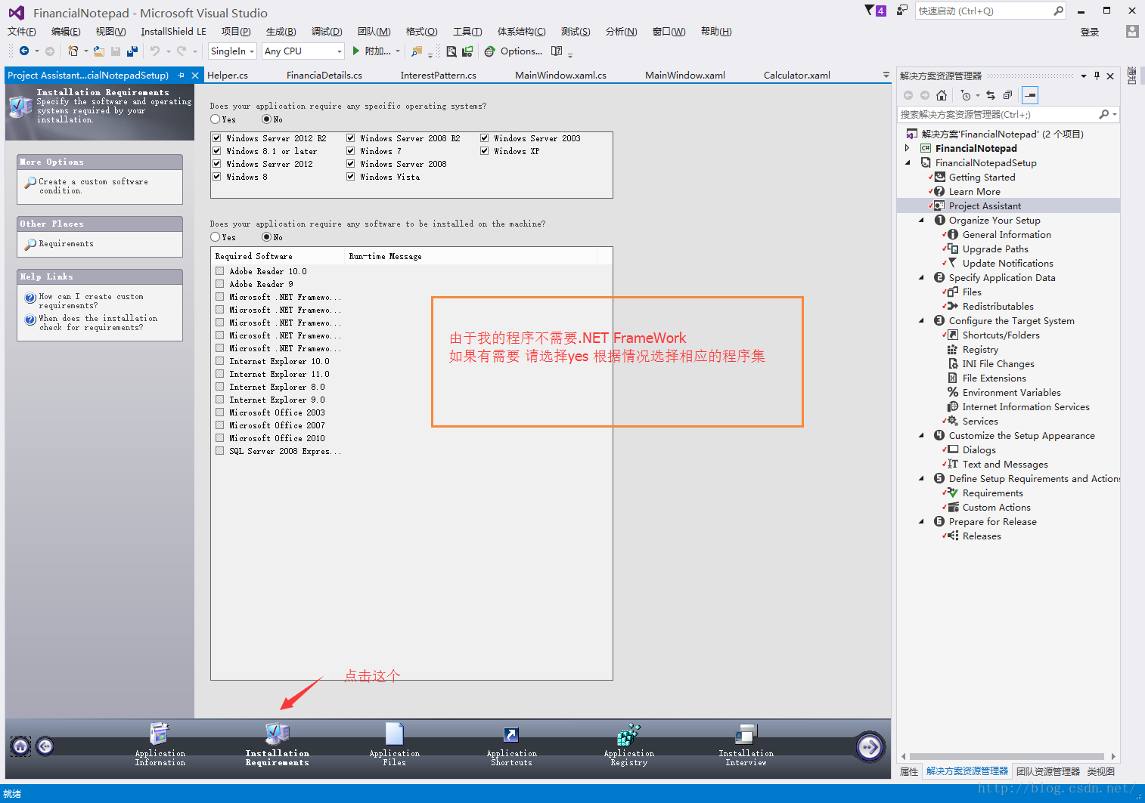The height and width of the screenshot is (803, 1145).
Task: Select Environment Variables tree item
Action: point(1011,392)
